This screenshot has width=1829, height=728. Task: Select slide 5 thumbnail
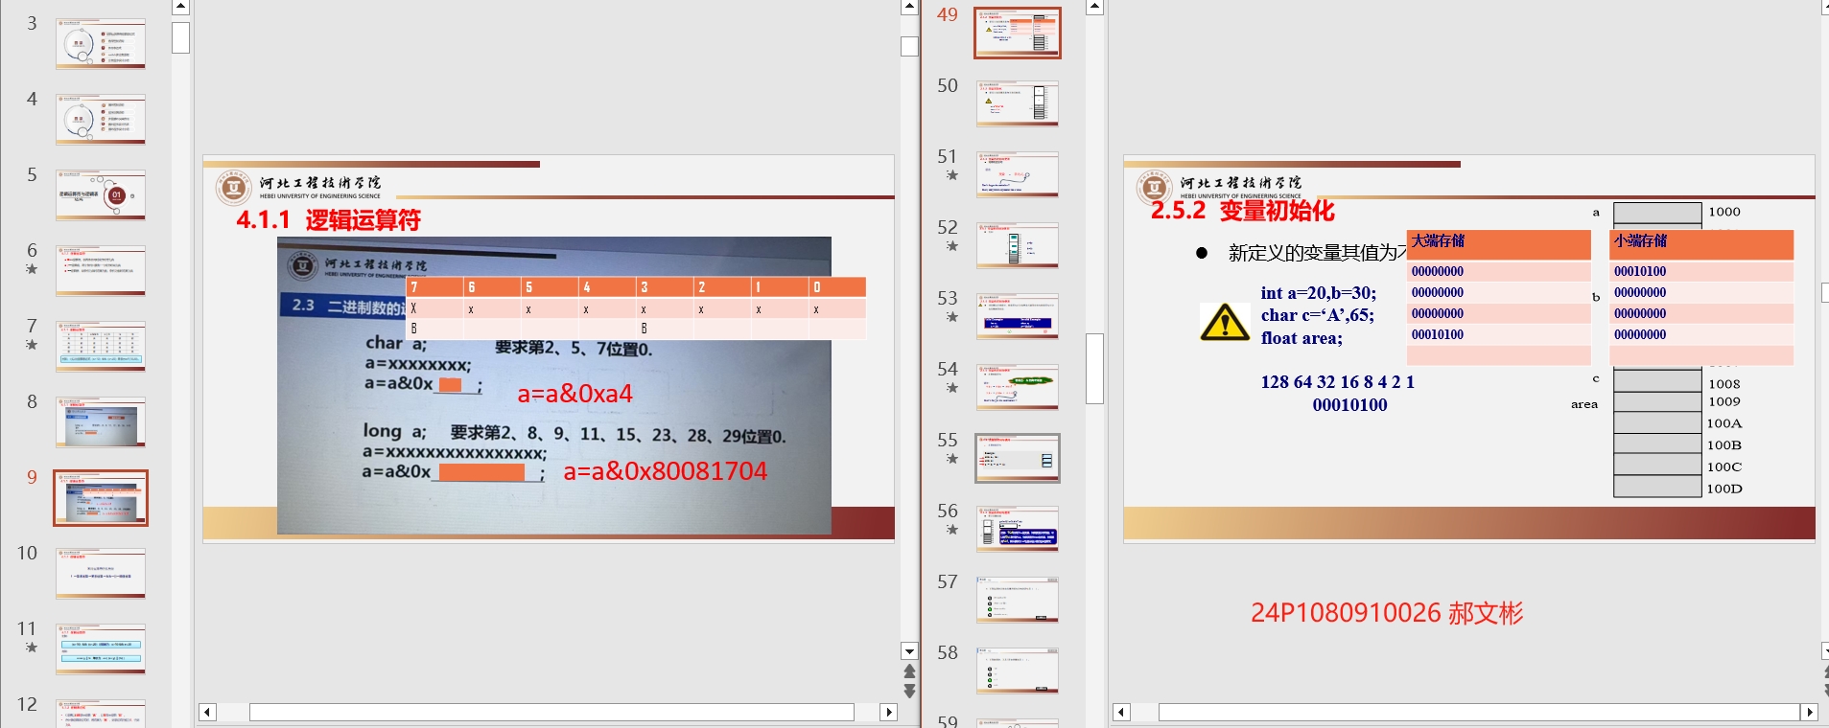click(x=101, y=194)
